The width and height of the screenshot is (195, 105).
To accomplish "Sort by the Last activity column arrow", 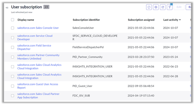I will point(180,20).
